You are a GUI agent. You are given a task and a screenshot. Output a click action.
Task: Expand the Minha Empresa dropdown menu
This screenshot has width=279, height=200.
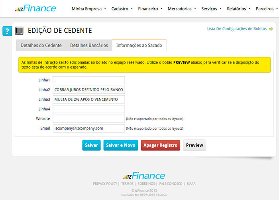[88, 8]
